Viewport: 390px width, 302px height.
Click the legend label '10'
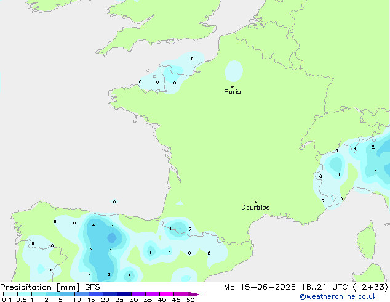pyautogui.click(x=77, y=300)
